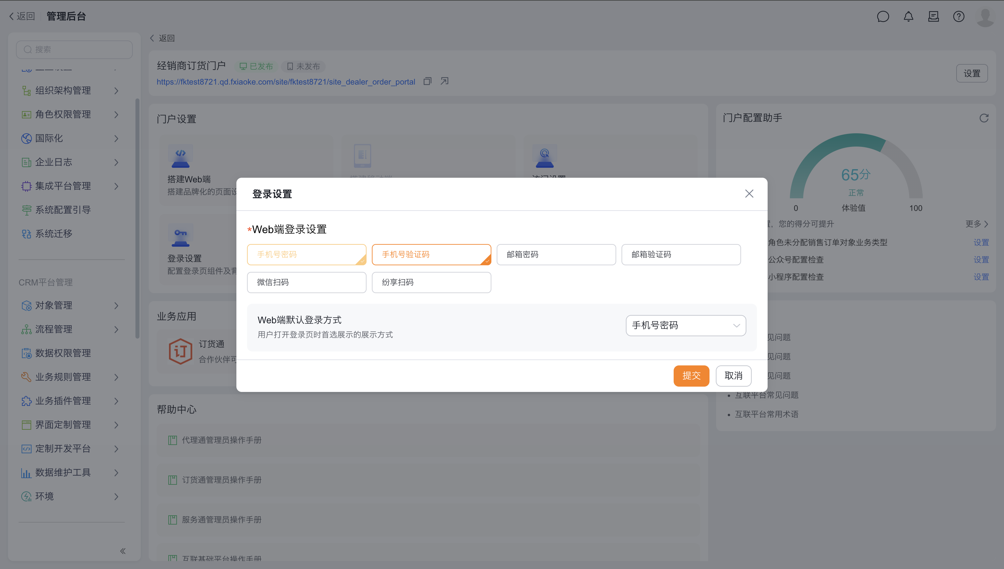Open the chat message bubble icon
The image size is (1004, 569).
click(x=883, y=17)
